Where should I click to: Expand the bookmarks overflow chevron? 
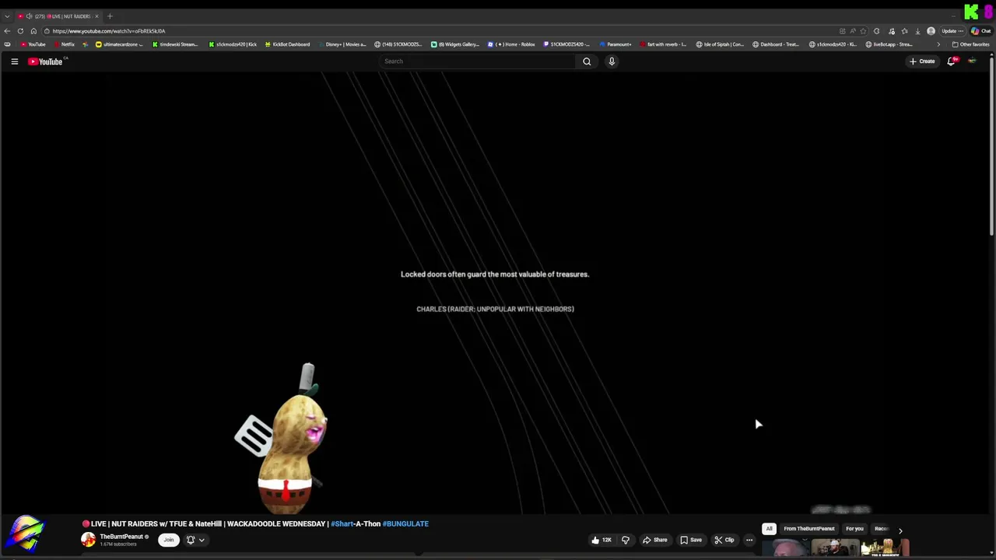coord(938,44)
